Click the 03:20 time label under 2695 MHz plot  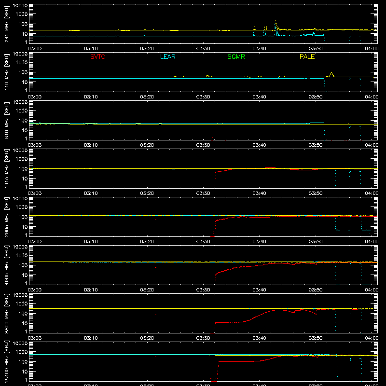pos(147,242)
